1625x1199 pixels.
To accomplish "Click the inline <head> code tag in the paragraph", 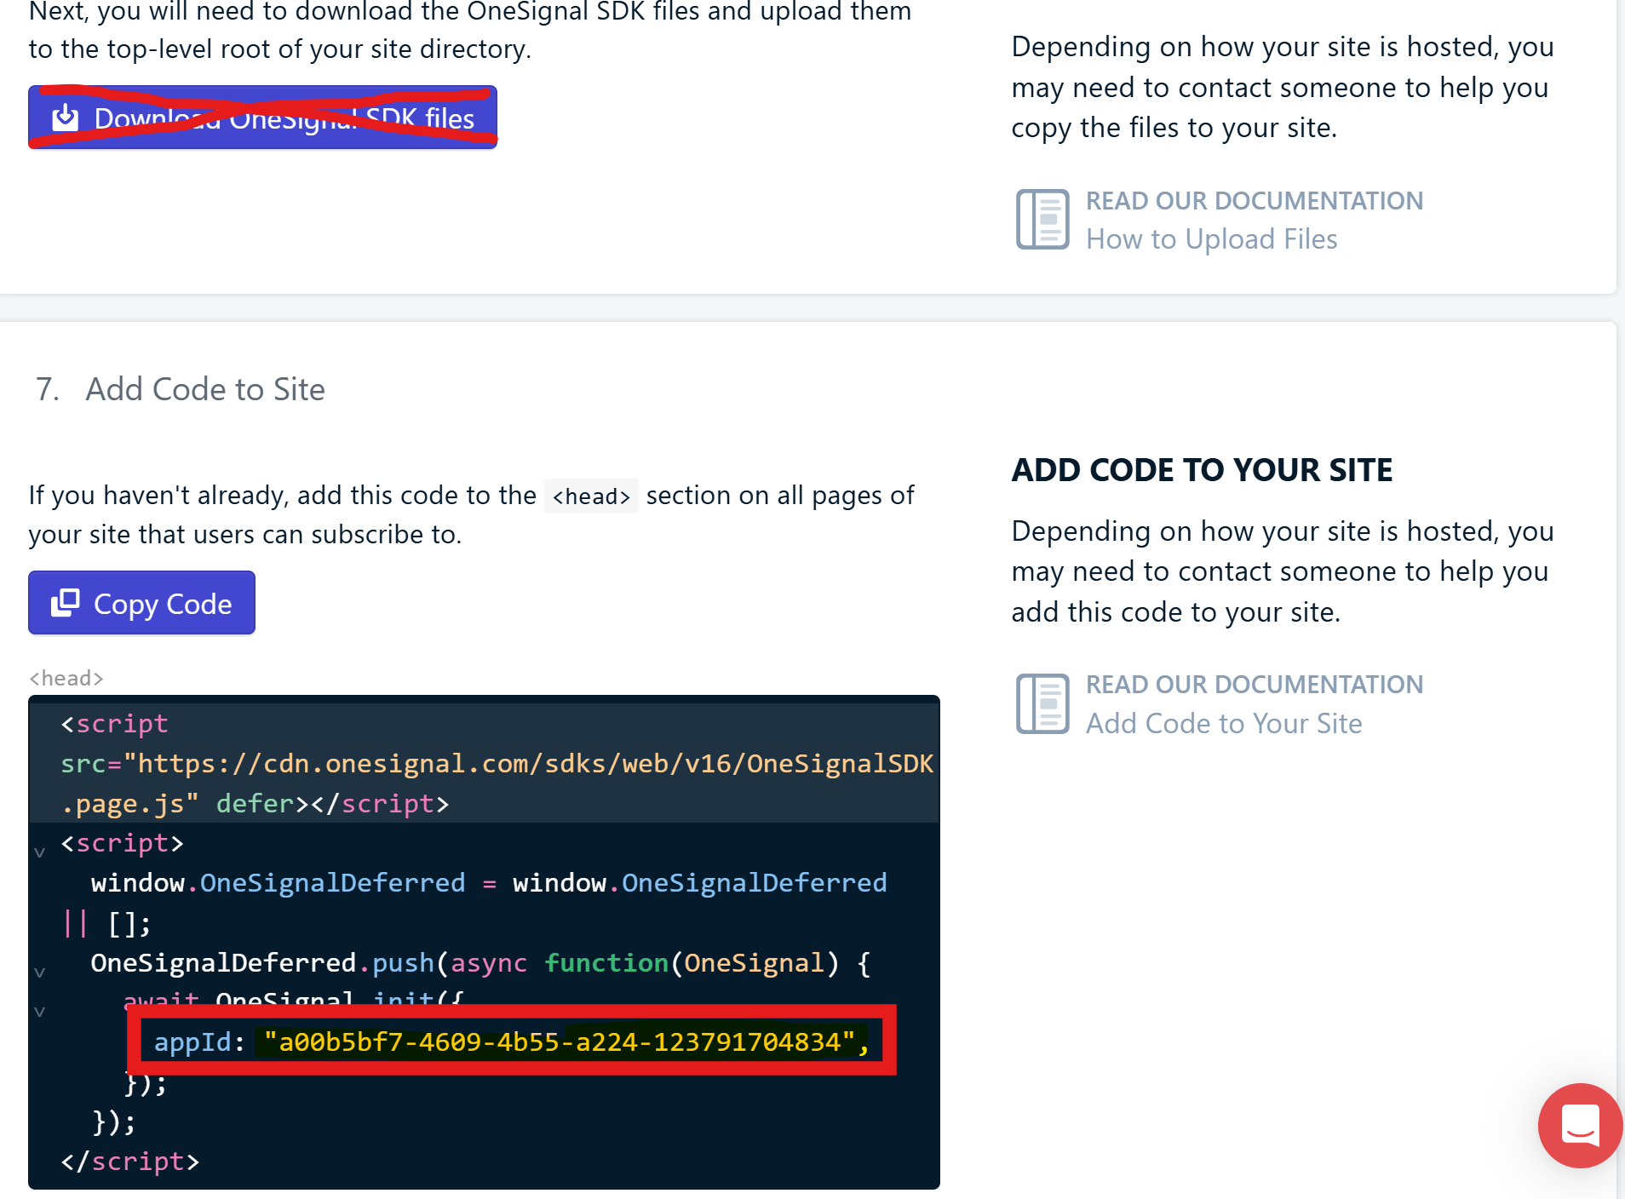I will coord(591,496).
